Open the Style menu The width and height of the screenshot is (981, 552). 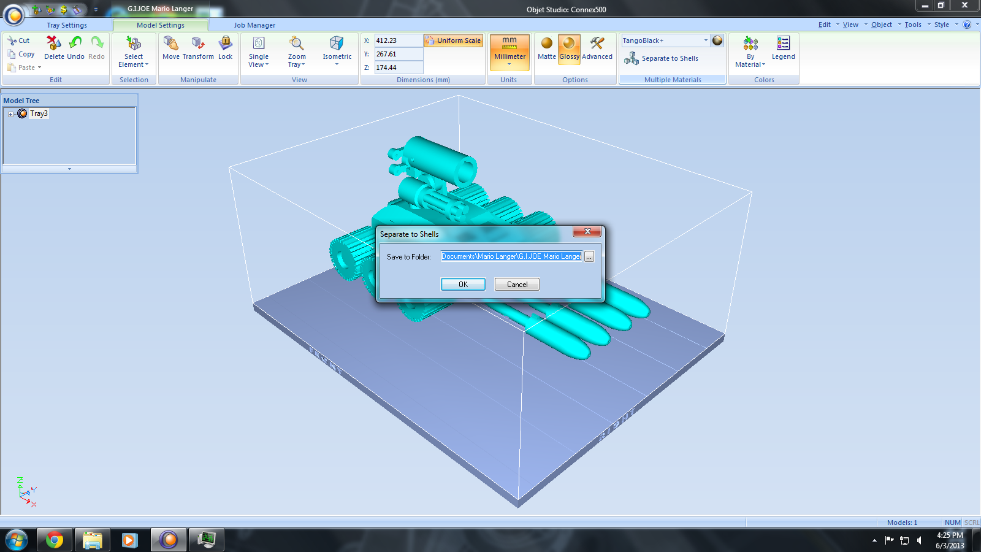942,25
